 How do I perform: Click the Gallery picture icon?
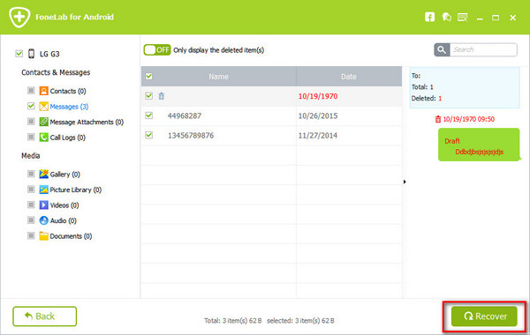43,174
